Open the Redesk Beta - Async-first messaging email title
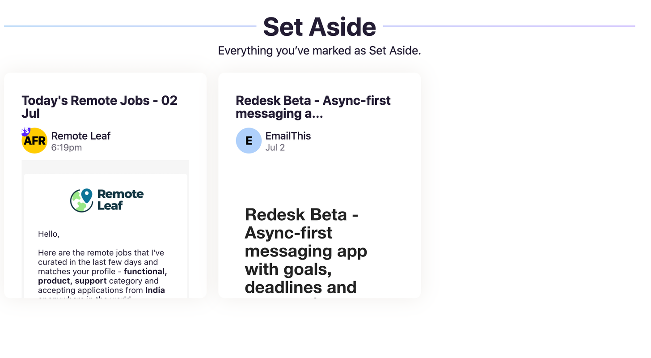 coord(313,107)
